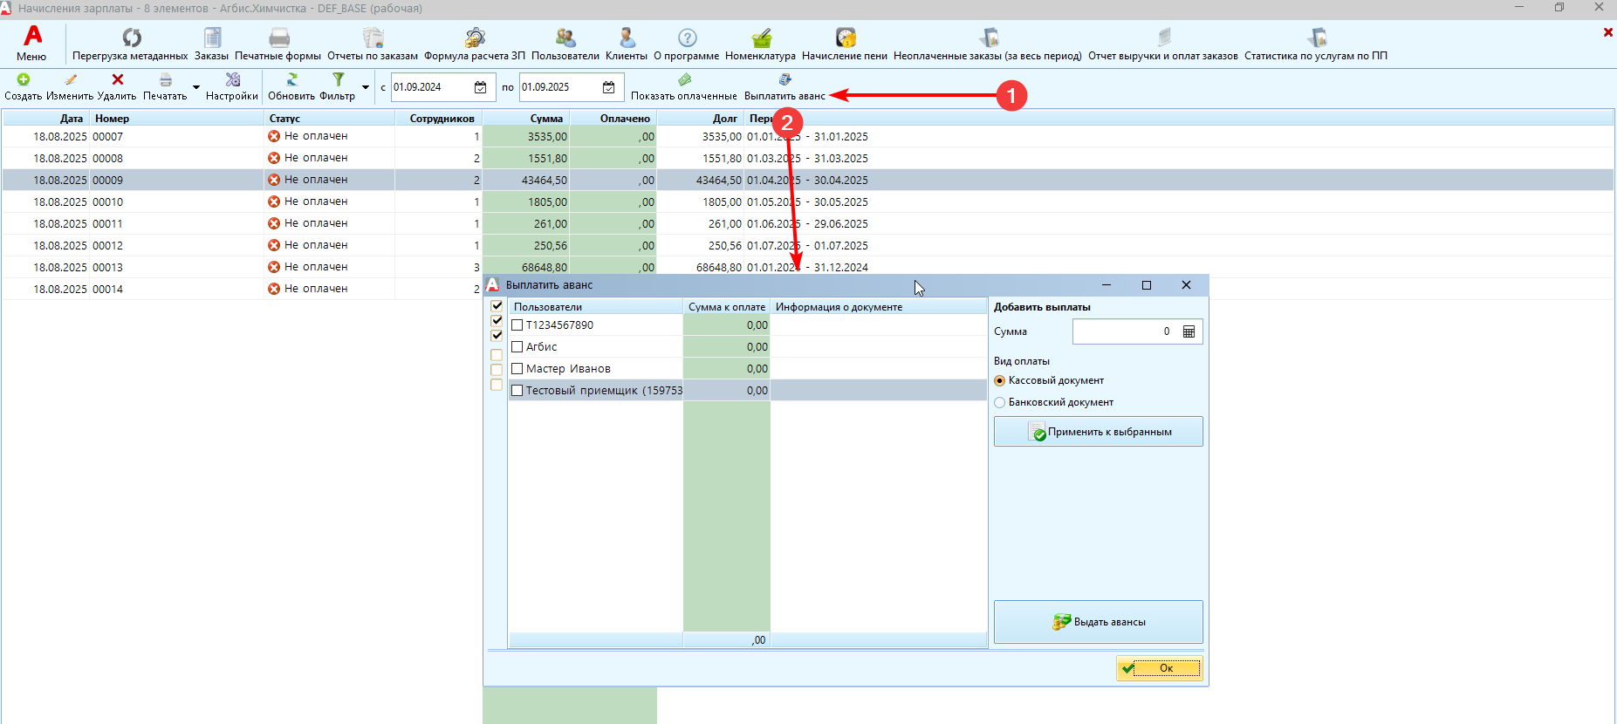Select Банковский документ radio option
Screen dimensions: 1617x724
(x=1000, y=402)
